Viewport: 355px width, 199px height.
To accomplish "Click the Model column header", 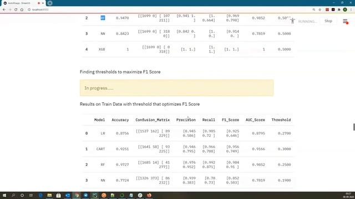I will [x=99, y=120].
